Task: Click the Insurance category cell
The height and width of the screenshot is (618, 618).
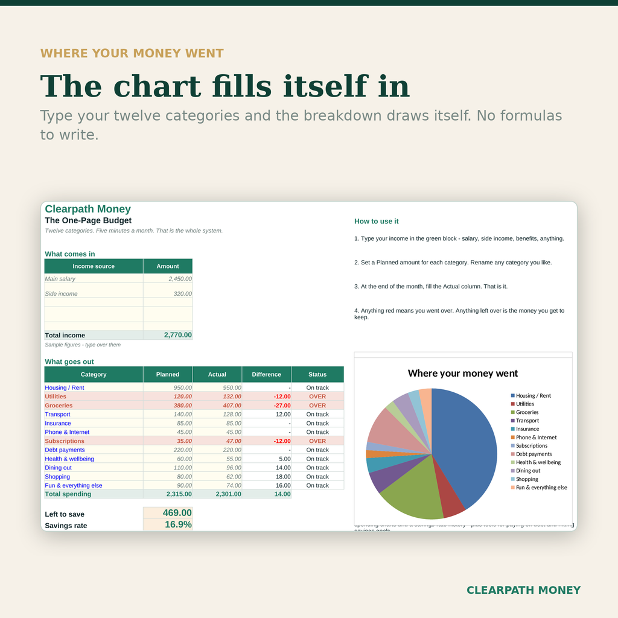Action: 94,423
